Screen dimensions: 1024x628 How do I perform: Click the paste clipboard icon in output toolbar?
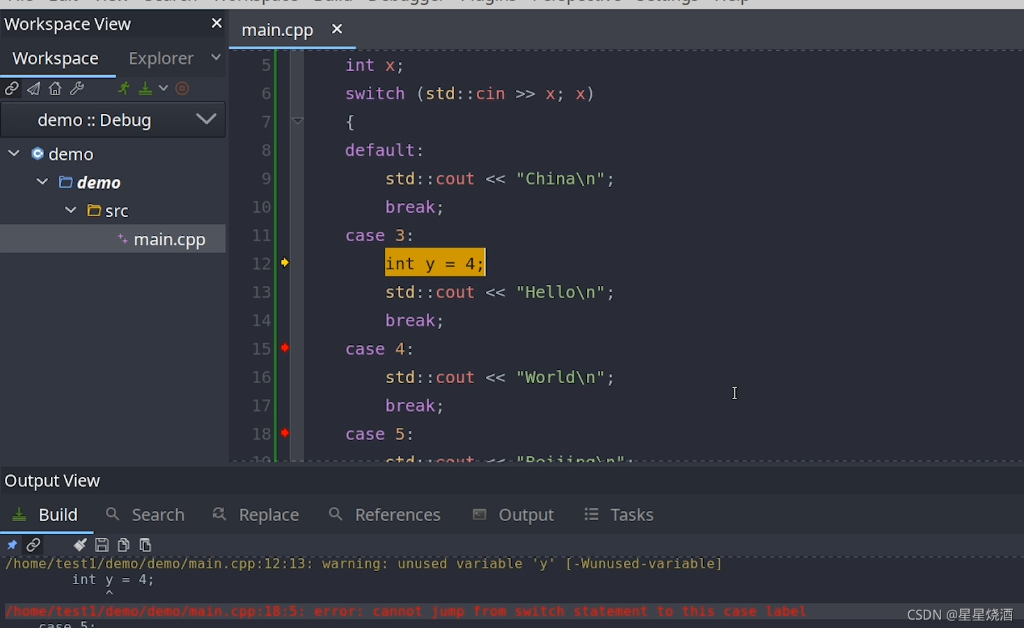click(145, 545)
